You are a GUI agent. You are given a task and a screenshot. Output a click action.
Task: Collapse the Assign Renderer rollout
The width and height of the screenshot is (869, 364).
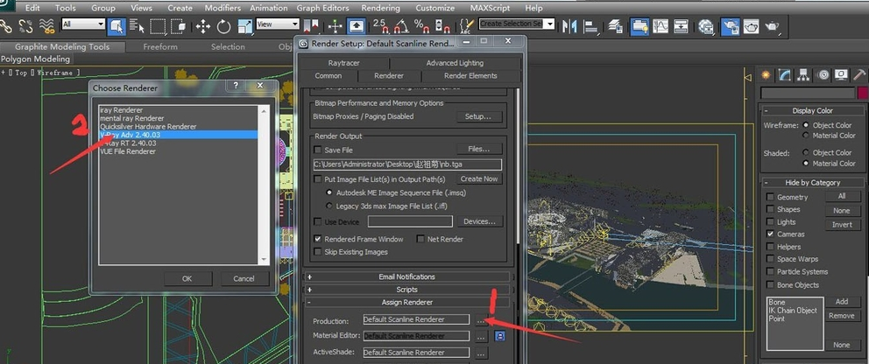click(x=406, y=302)
